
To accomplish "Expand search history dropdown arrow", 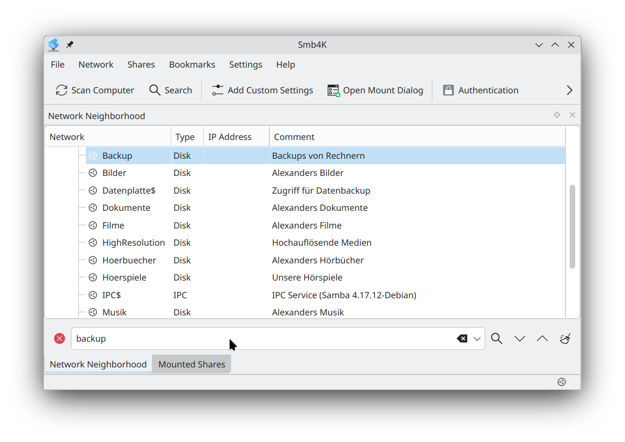I will pos(477,338).
